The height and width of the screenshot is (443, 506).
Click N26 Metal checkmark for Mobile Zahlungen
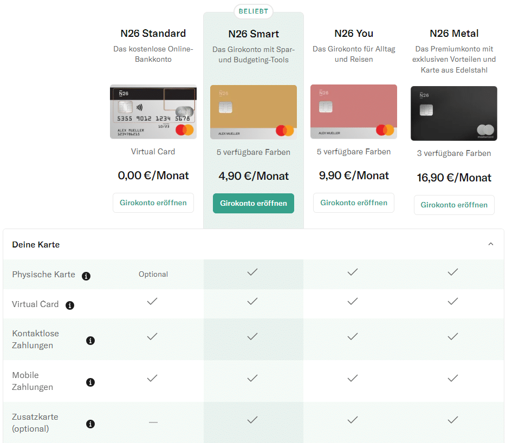coord(453,378)
